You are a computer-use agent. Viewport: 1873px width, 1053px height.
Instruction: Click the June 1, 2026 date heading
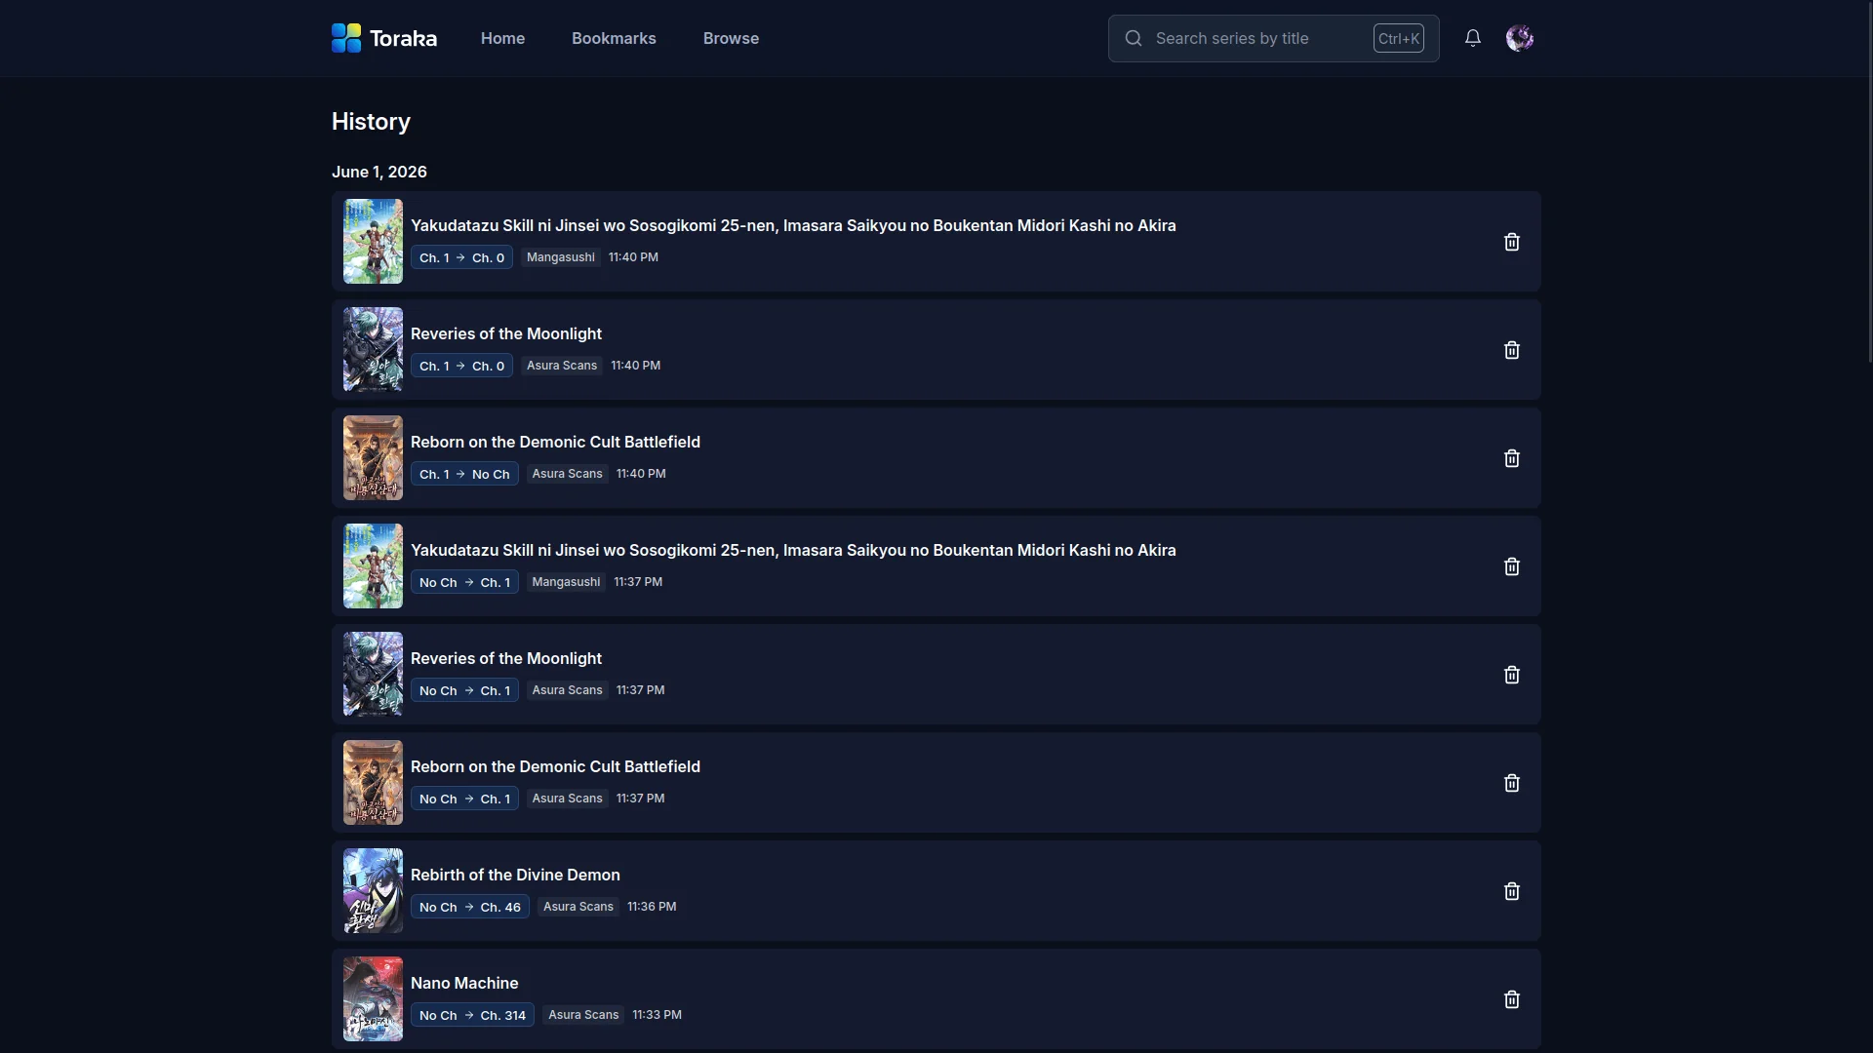[379, 172]
